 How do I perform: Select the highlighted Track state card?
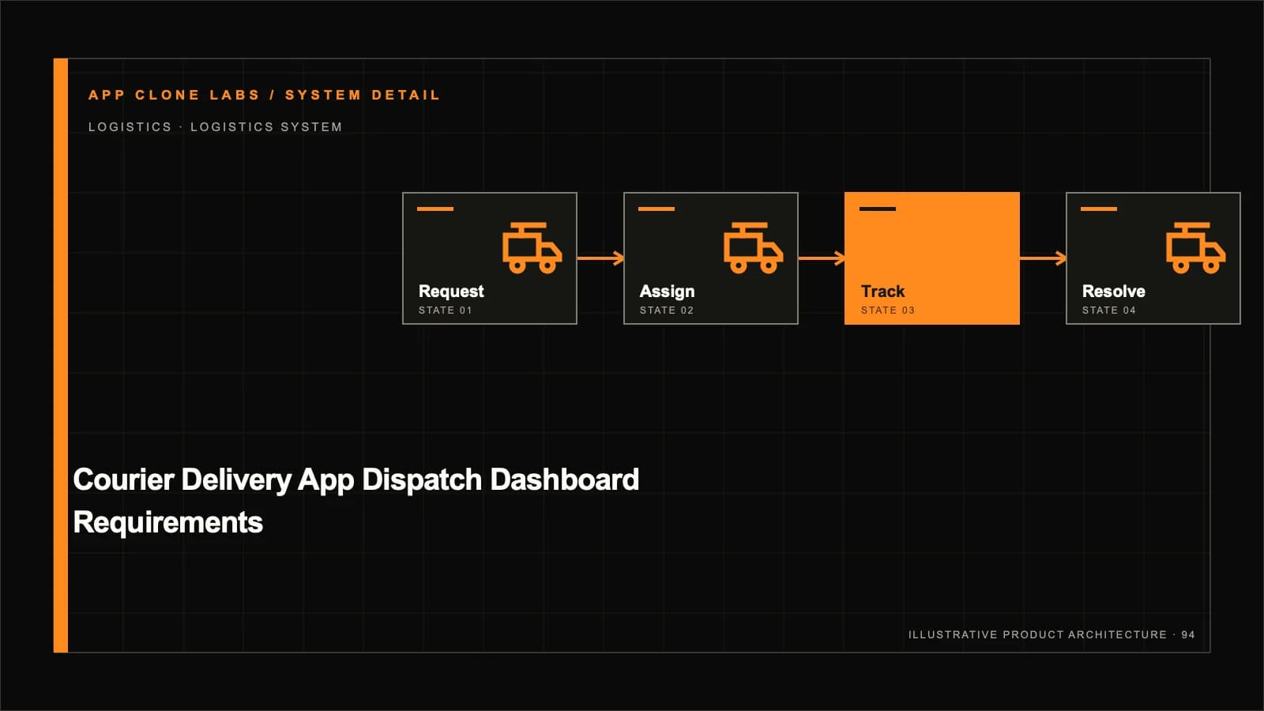tap(932, 258)
